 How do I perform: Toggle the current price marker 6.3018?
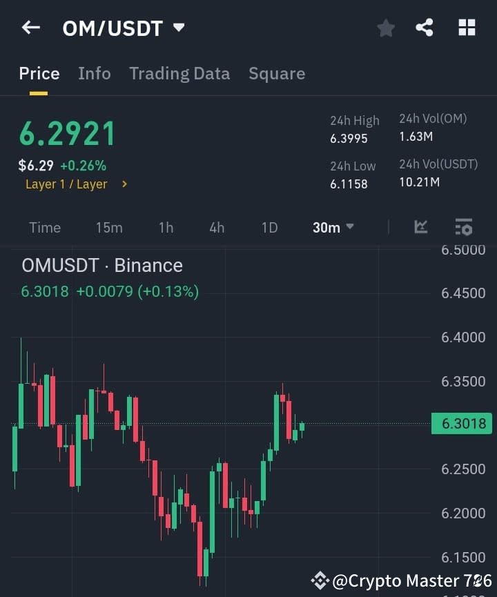pos(462,423)
